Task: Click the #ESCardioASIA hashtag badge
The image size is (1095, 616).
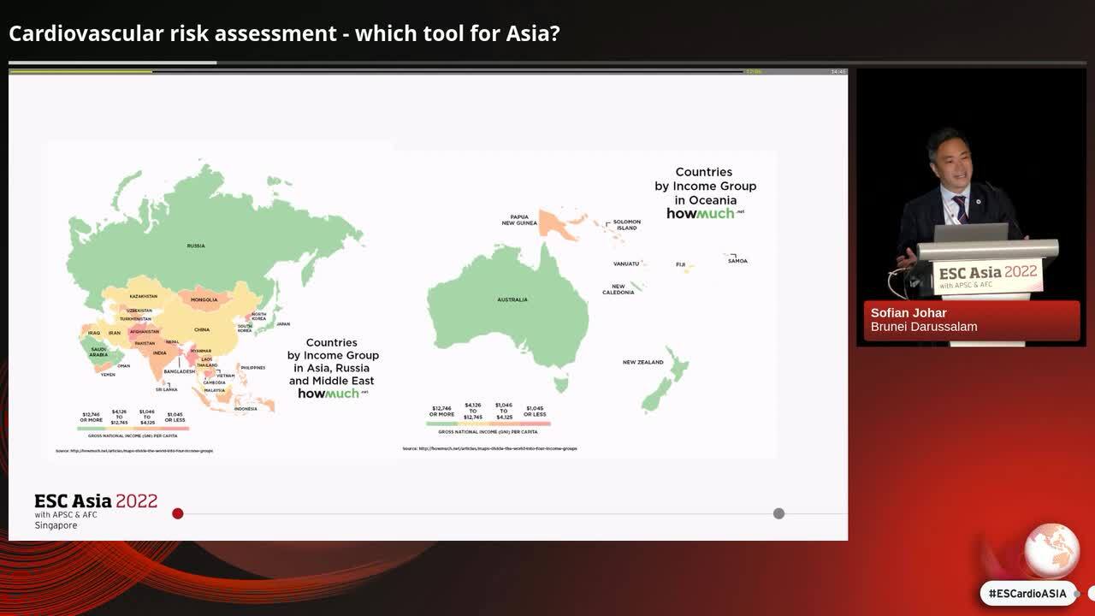Action: click(x=1027, y=594)
